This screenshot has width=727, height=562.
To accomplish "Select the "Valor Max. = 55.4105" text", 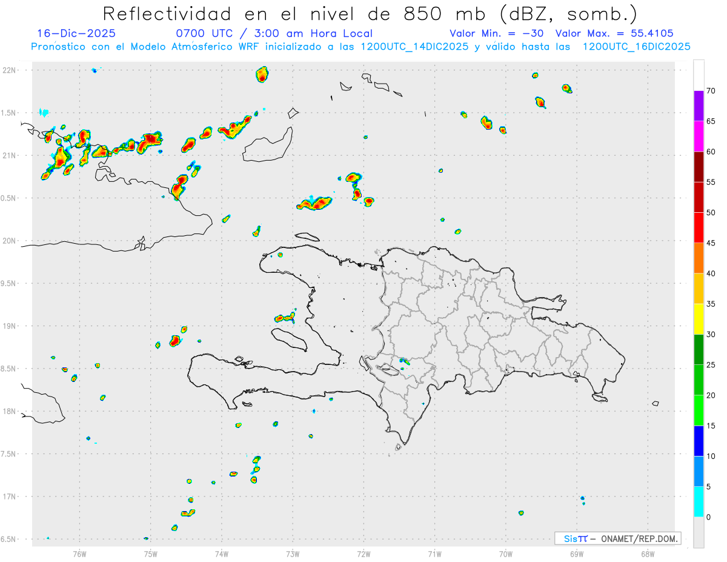I will [x=614, y=33].
